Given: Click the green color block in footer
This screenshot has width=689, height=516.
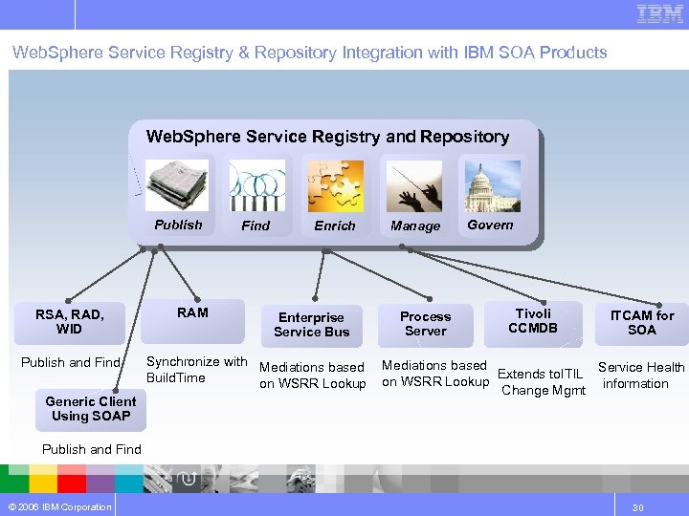Looking at the screenshot, I should coord(14,479).
